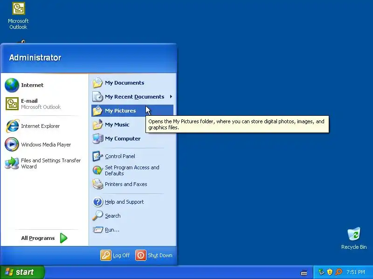
Task: Click the security shield tray icon
Action: [330, 272]
